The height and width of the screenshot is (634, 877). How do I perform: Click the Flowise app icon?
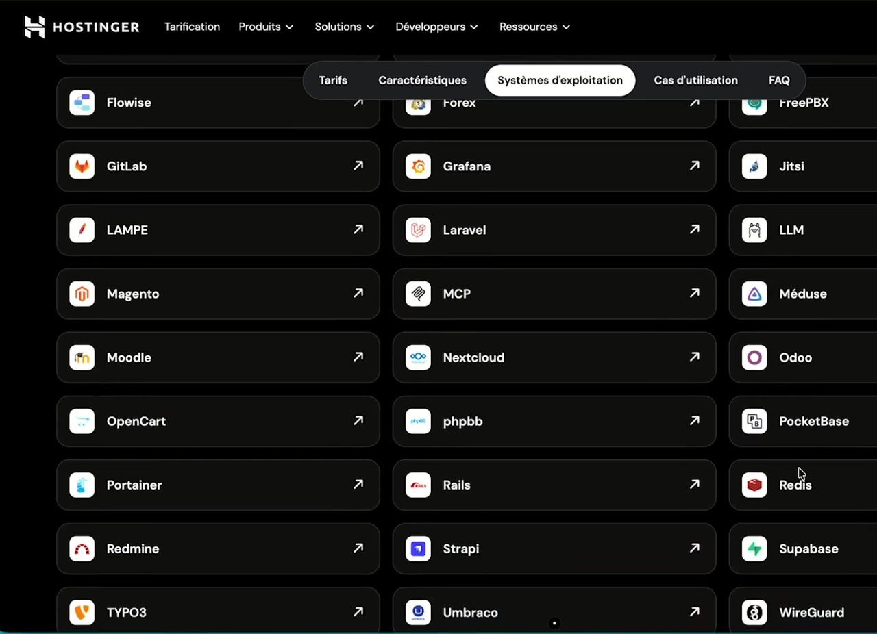point(82,103)
